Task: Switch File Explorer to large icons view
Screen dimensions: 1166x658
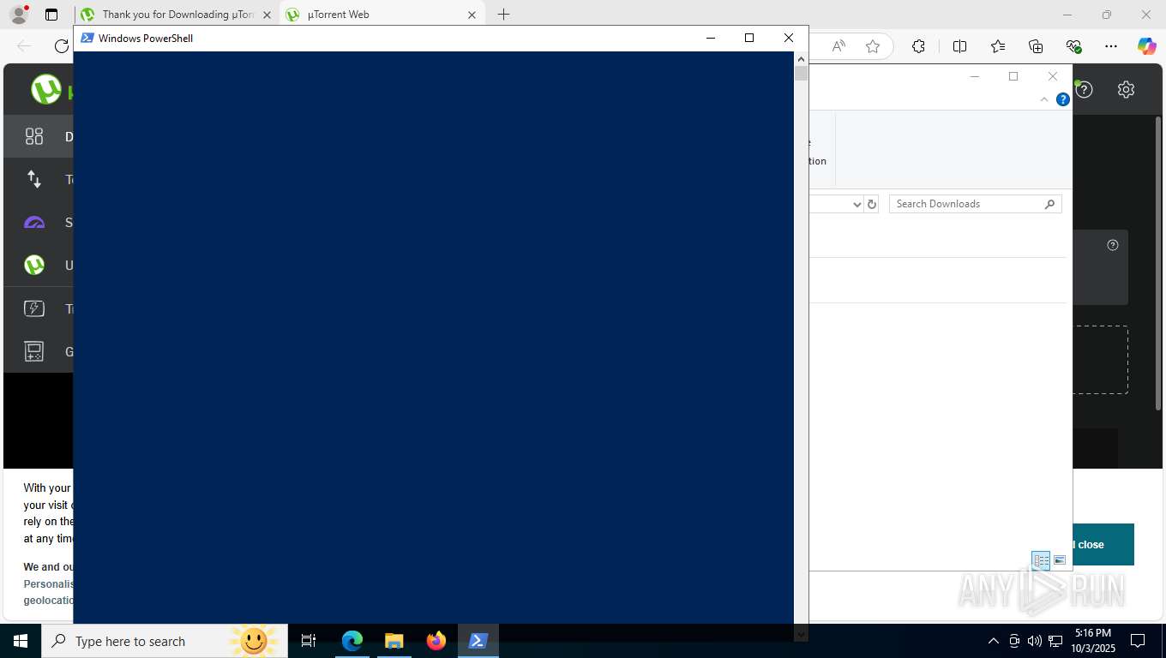Action: coord(1060,560)
